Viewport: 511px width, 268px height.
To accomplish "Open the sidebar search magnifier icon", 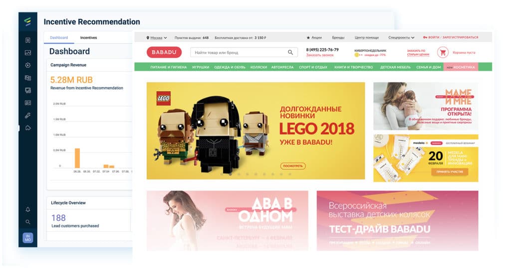I will point(28,222).
